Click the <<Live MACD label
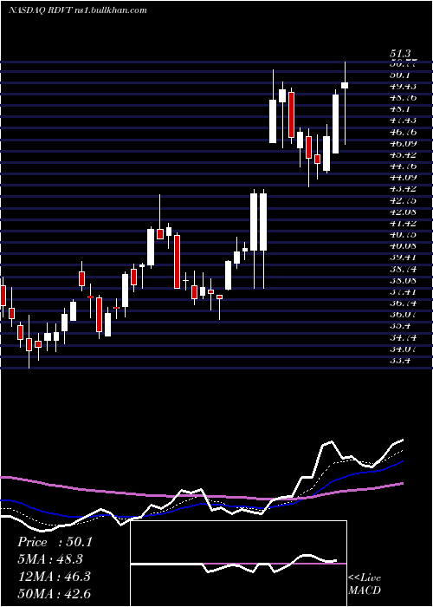 [365, 584]
